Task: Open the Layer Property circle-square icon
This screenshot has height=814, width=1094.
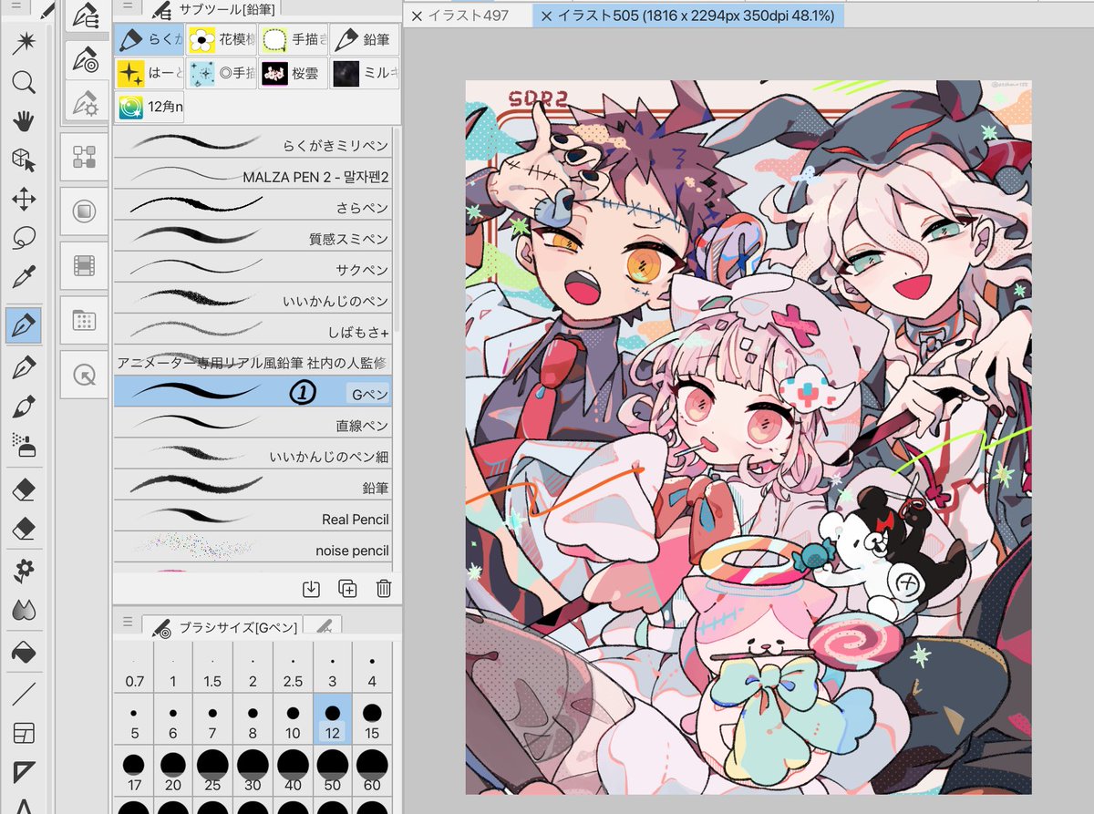Action: (x=85, y=211)
